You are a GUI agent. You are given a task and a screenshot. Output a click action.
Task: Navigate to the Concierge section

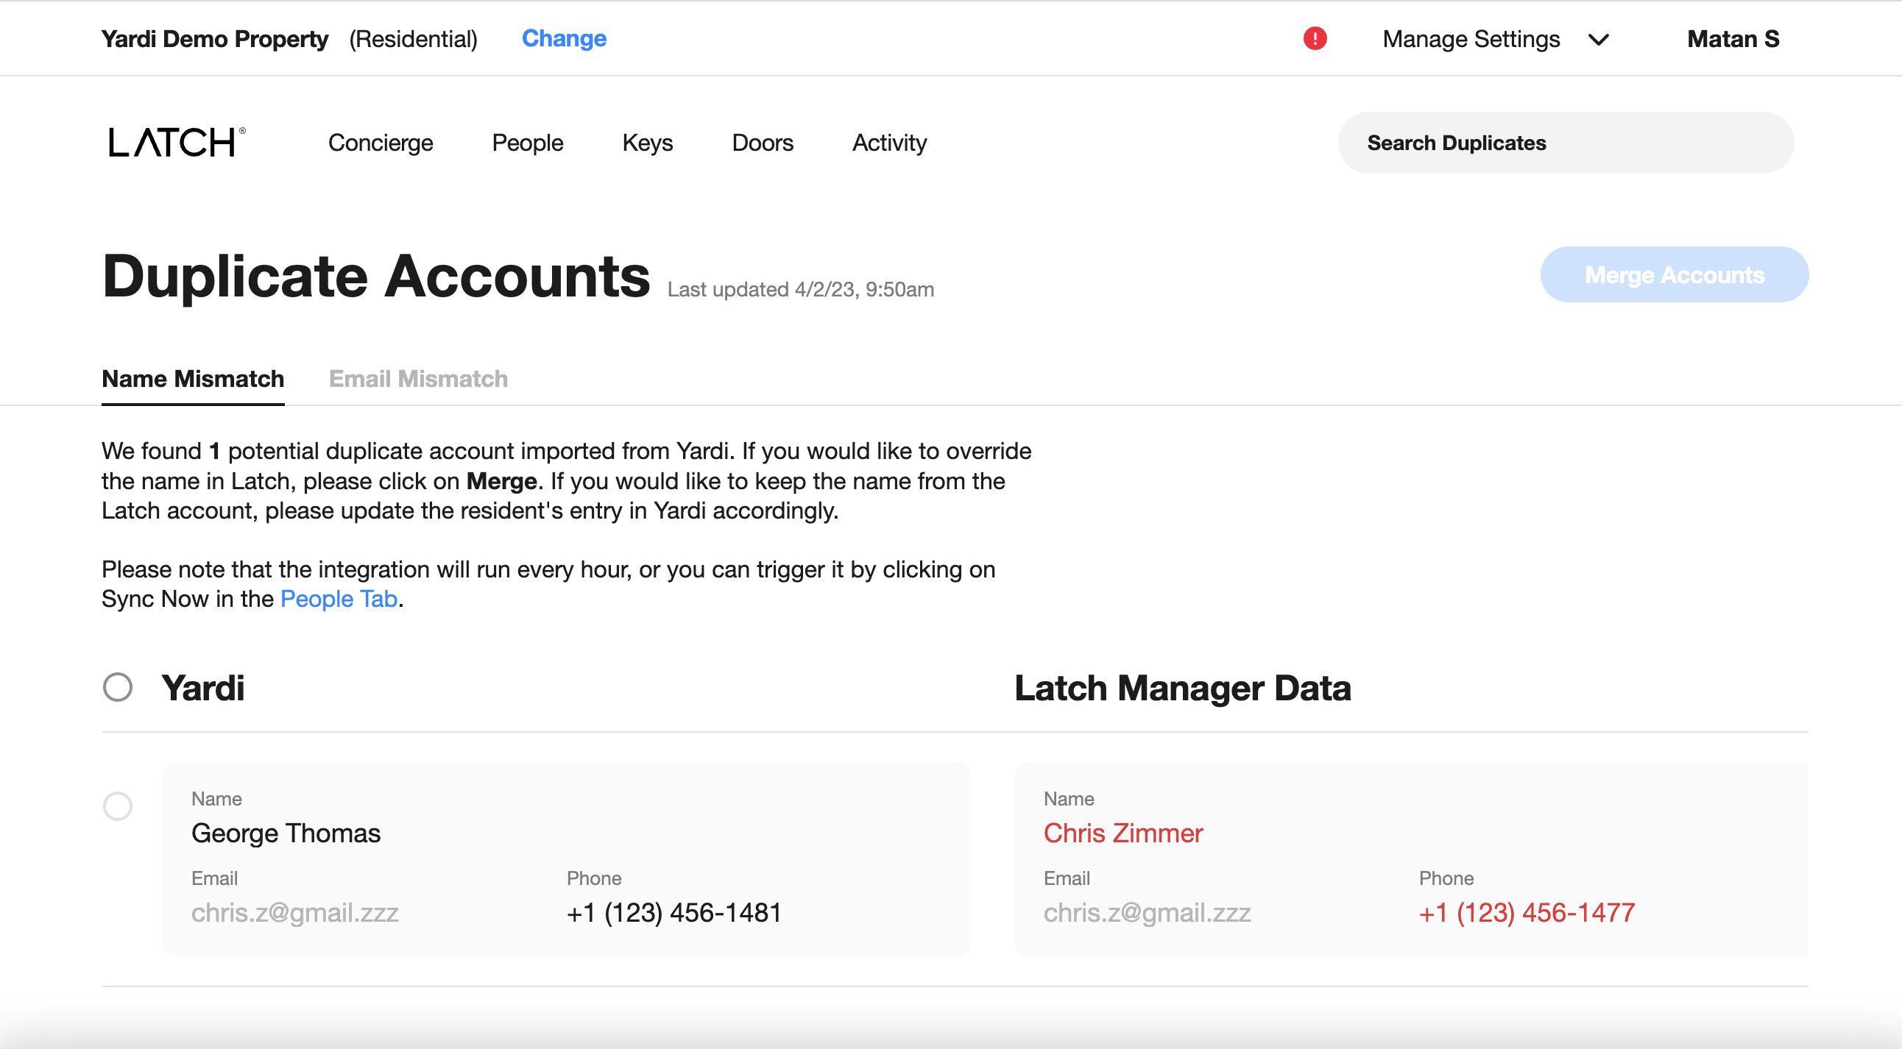click(381, 143)
